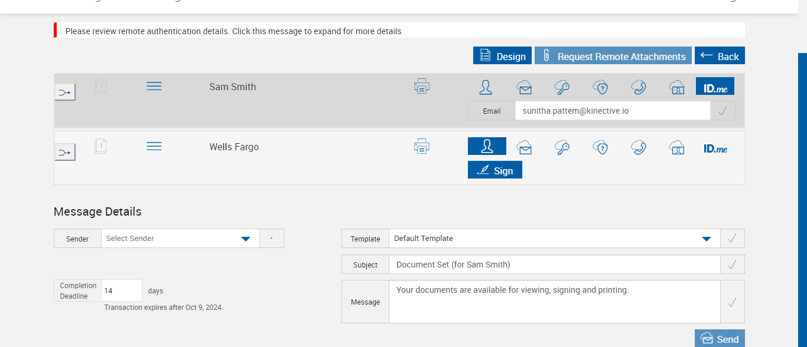This screenshot has width=807, height=347.
Task: Click the Design button
Action: [502, 56]
